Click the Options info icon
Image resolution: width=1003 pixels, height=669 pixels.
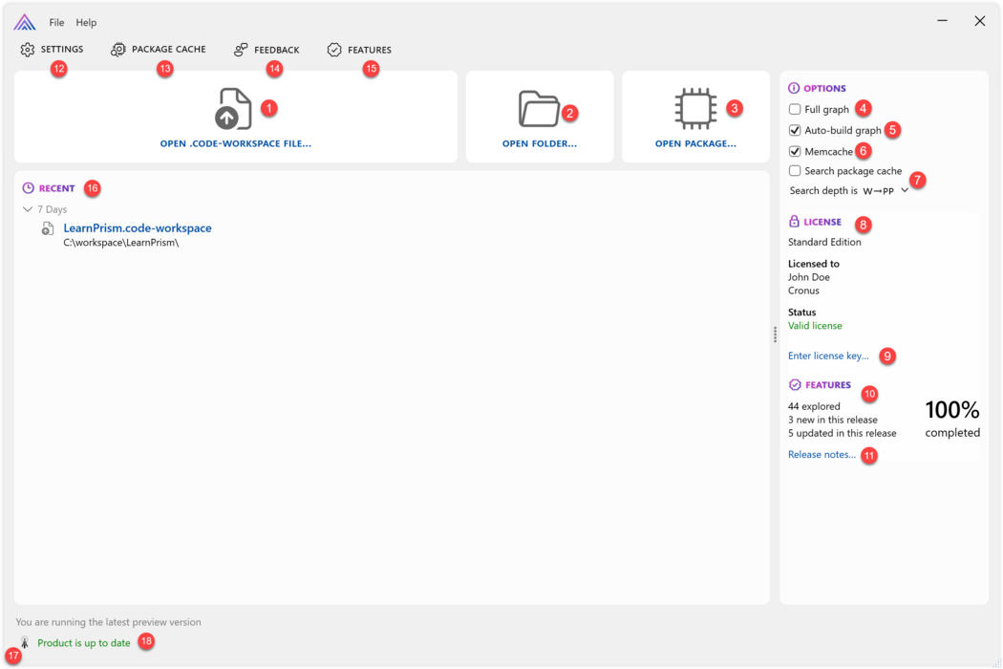[794, 88]
